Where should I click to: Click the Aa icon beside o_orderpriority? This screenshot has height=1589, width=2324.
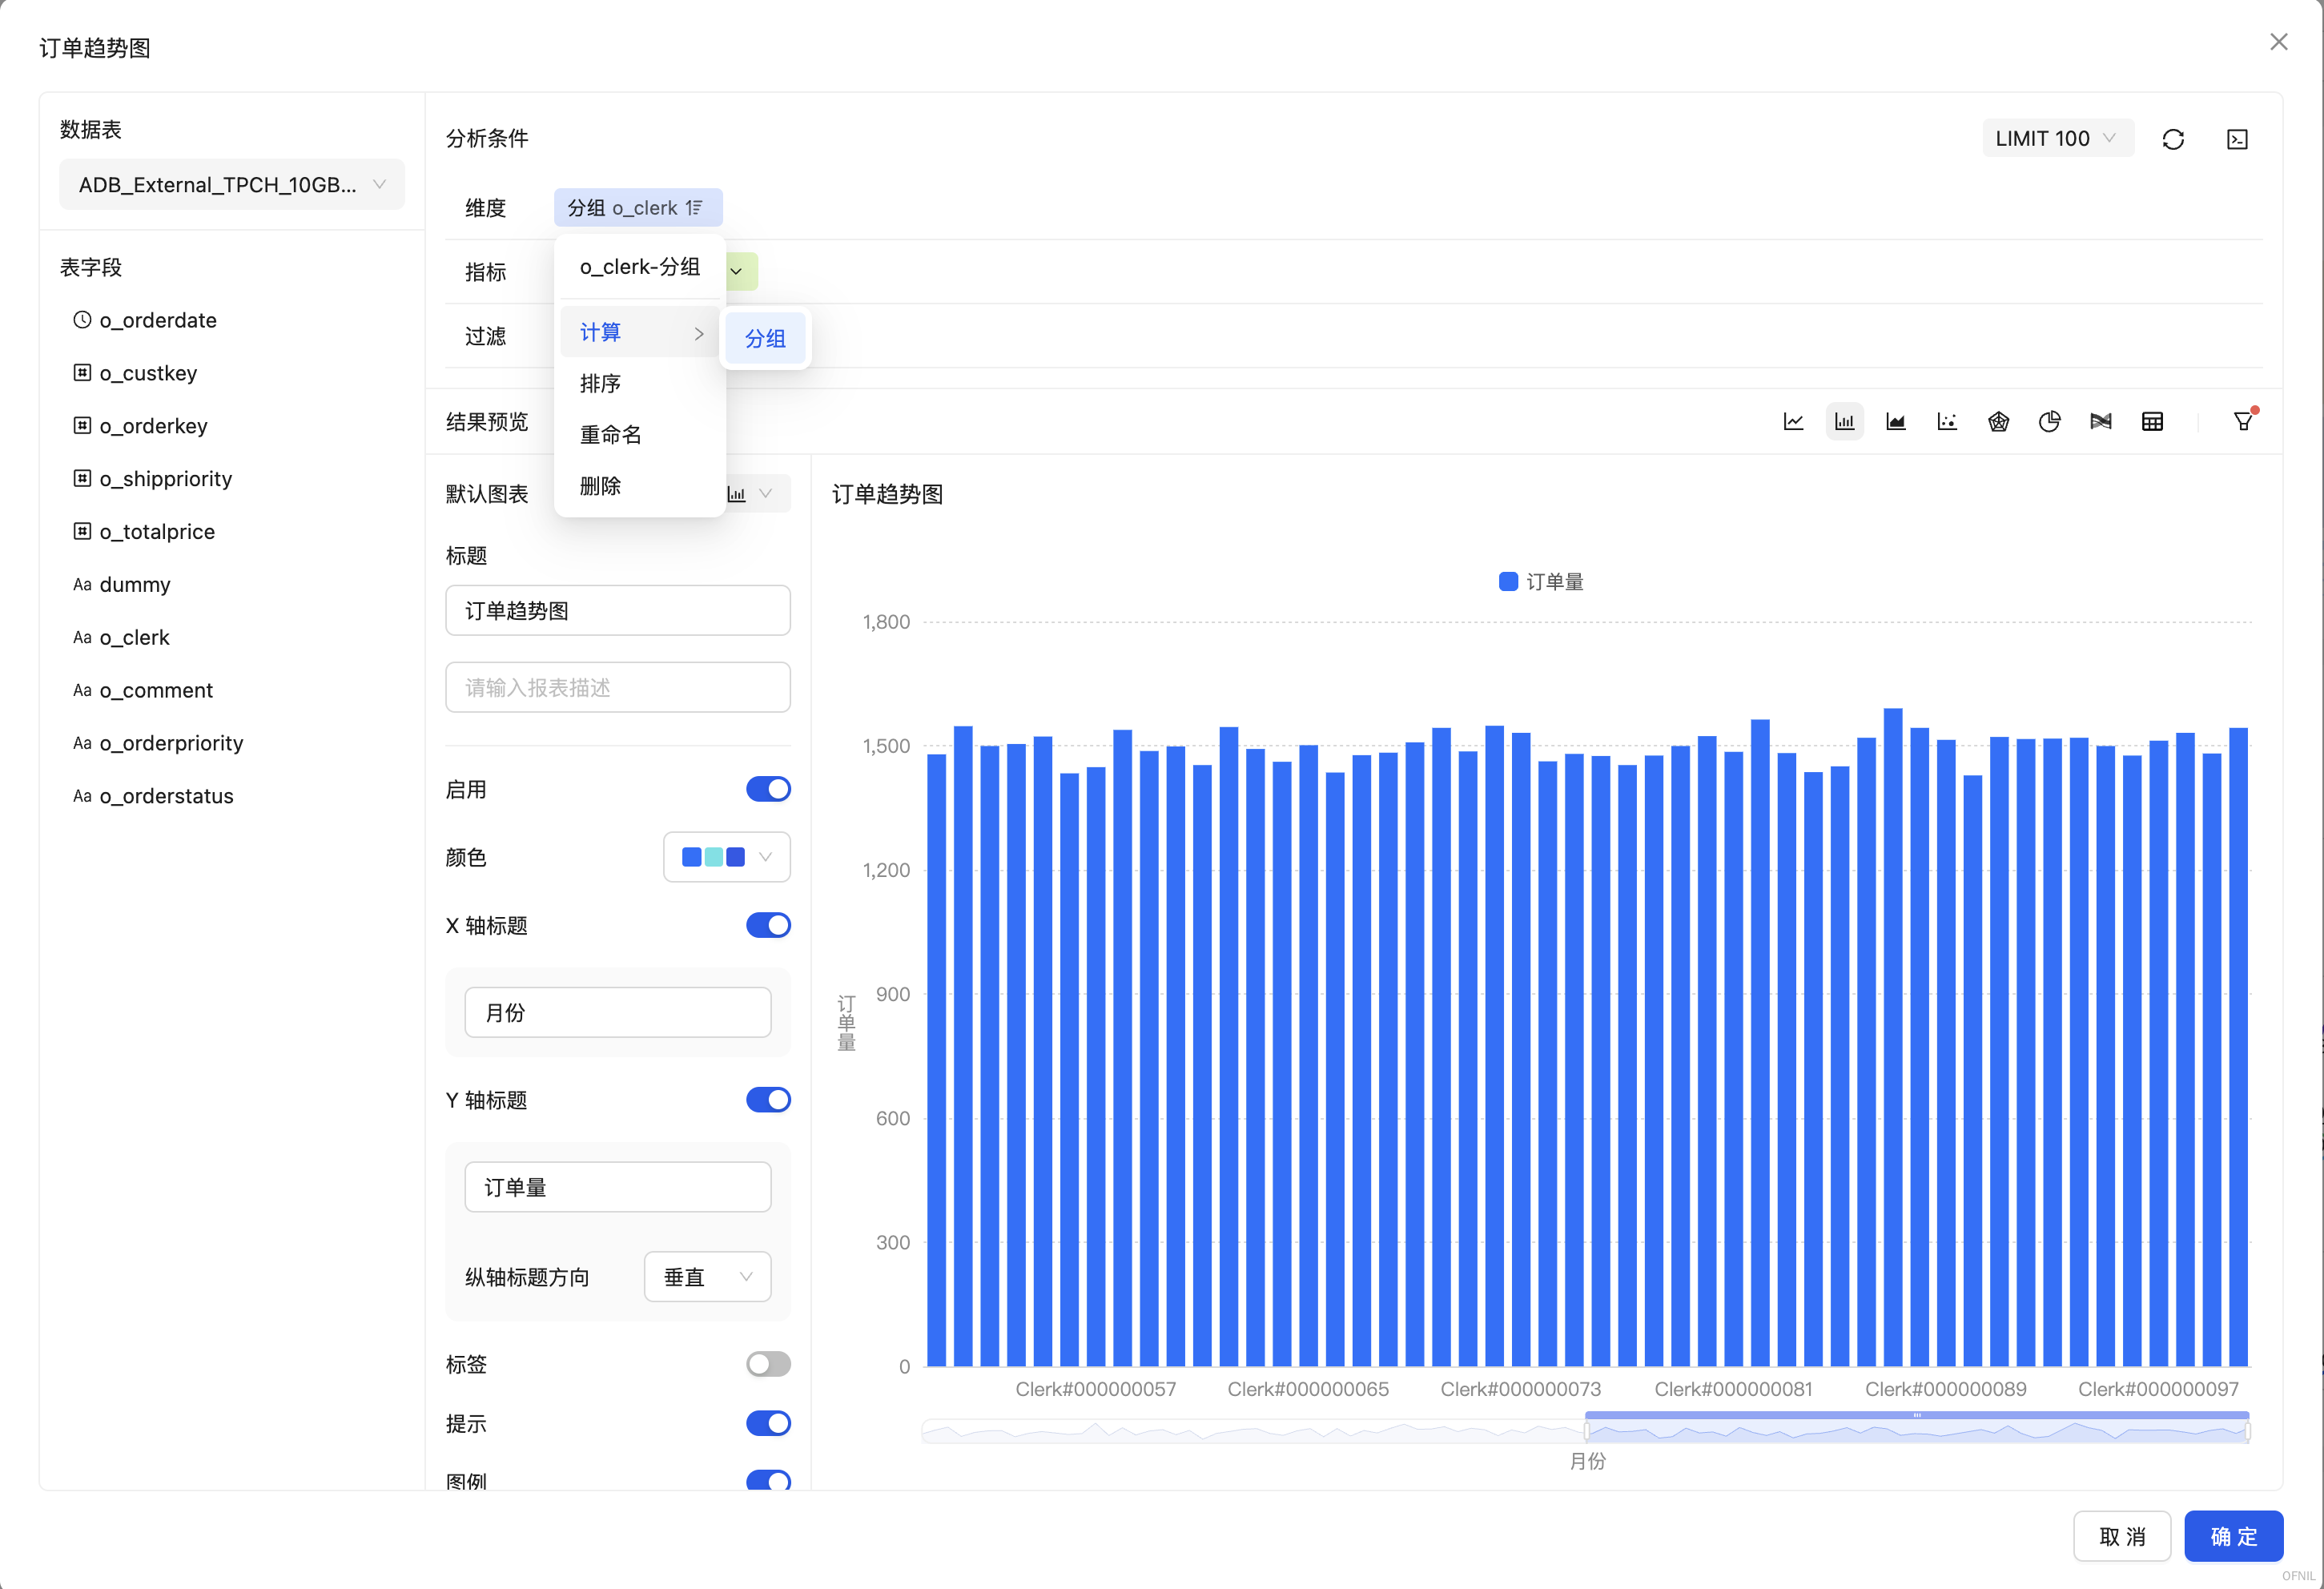pos(82,743)
